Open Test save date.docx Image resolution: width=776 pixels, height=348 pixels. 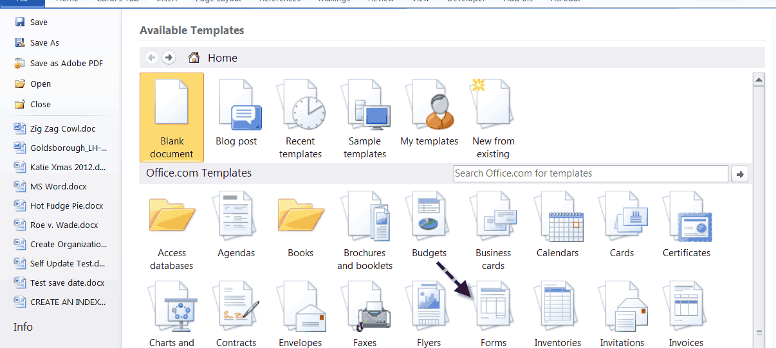pyautogui.click(x=60, y=283)
